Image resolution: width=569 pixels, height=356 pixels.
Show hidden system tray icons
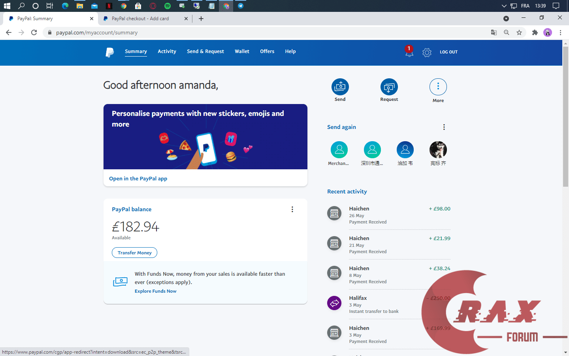point(504,6)
